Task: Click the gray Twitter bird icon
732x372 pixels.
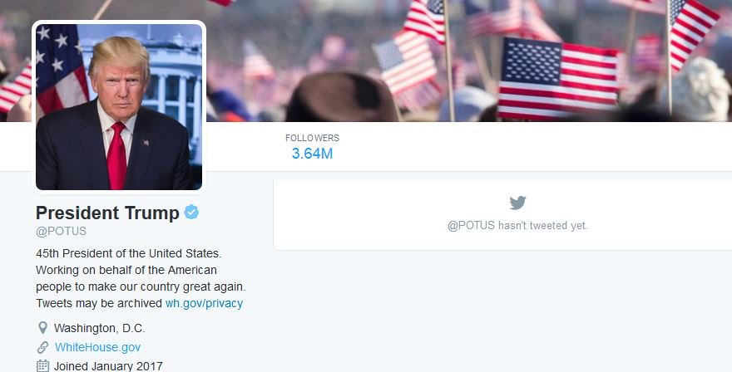Action: 517,203
